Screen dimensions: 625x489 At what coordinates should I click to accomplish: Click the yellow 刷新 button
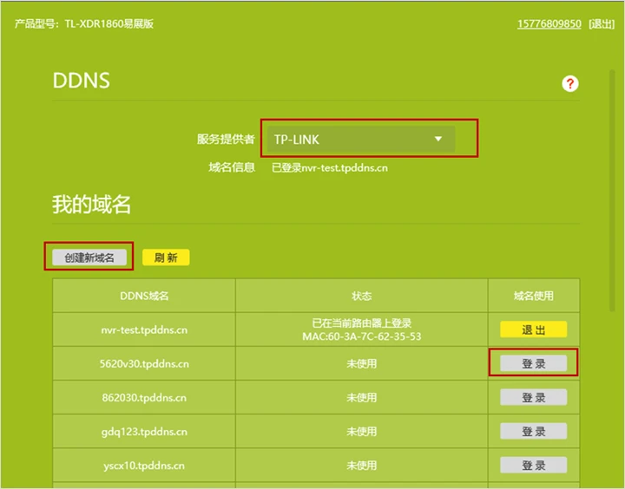[x=166, y=258]
